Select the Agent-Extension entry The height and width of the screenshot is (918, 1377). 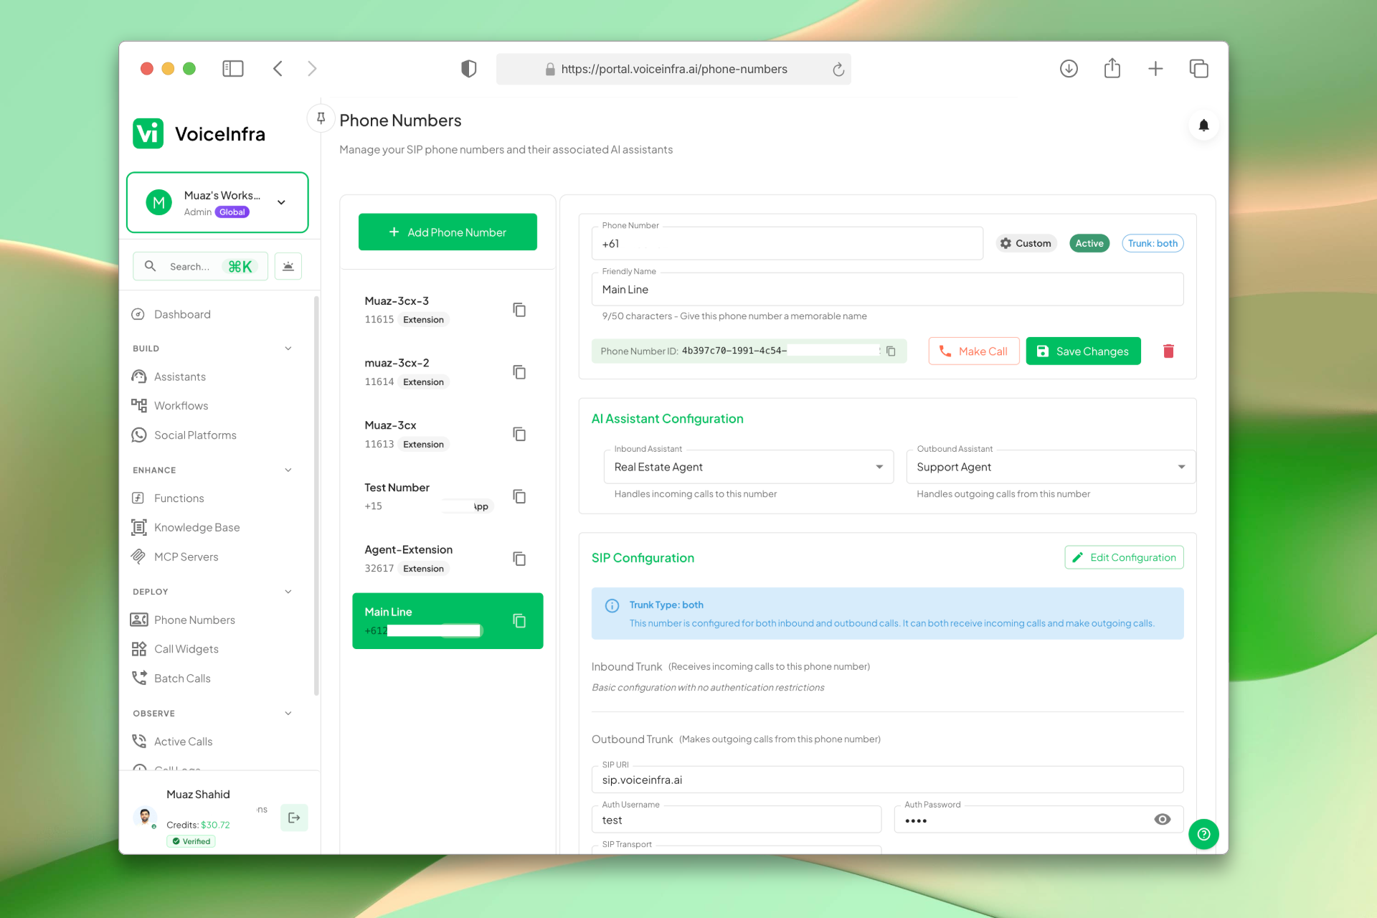[x=448, y=559]
